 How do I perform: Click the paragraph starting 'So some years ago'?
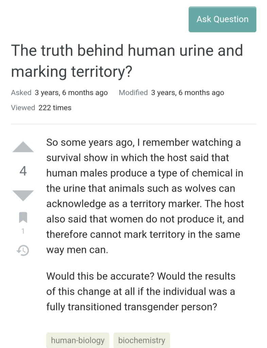pyautogui.click(x=145, y=196)
